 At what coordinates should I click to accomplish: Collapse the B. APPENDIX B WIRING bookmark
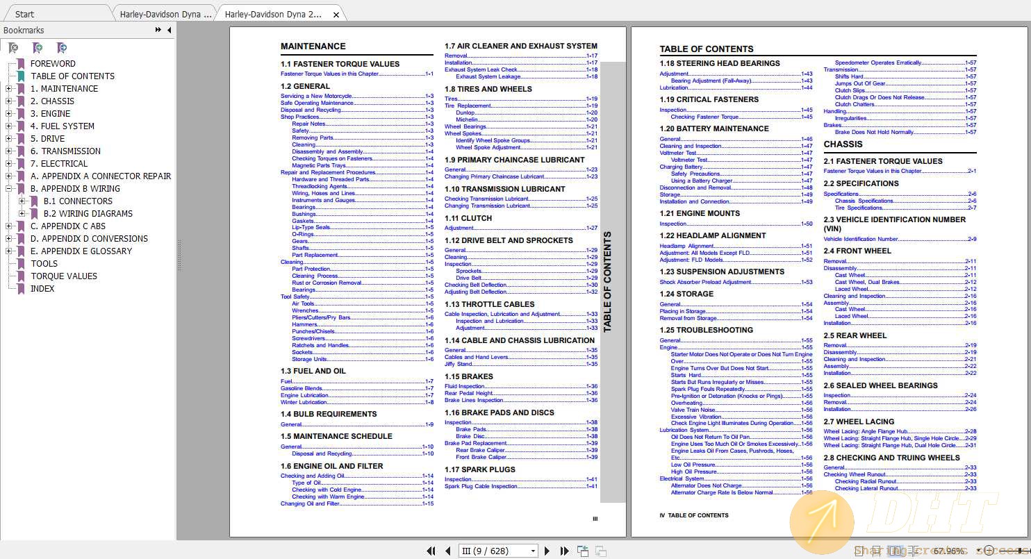(8, 189)
